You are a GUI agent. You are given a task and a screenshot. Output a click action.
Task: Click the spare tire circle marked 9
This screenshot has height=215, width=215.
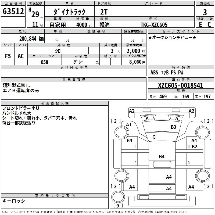(118, 197)
